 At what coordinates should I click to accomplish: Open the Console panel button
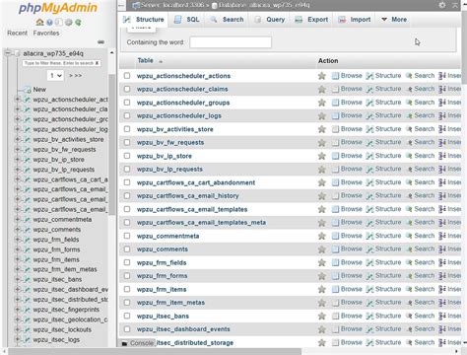click(x=138, y=343)
